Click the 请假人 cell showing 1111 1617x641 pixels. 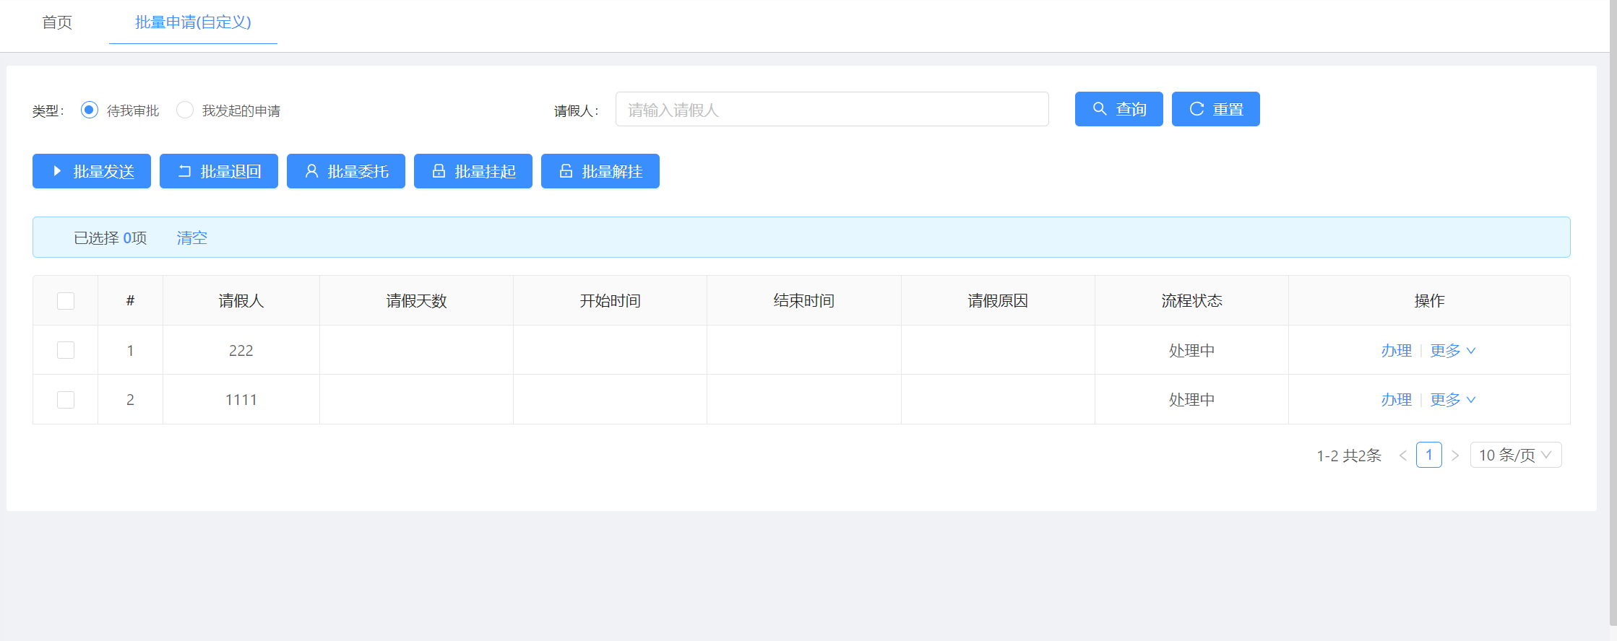pyautogui.click(x=241, y=399)
